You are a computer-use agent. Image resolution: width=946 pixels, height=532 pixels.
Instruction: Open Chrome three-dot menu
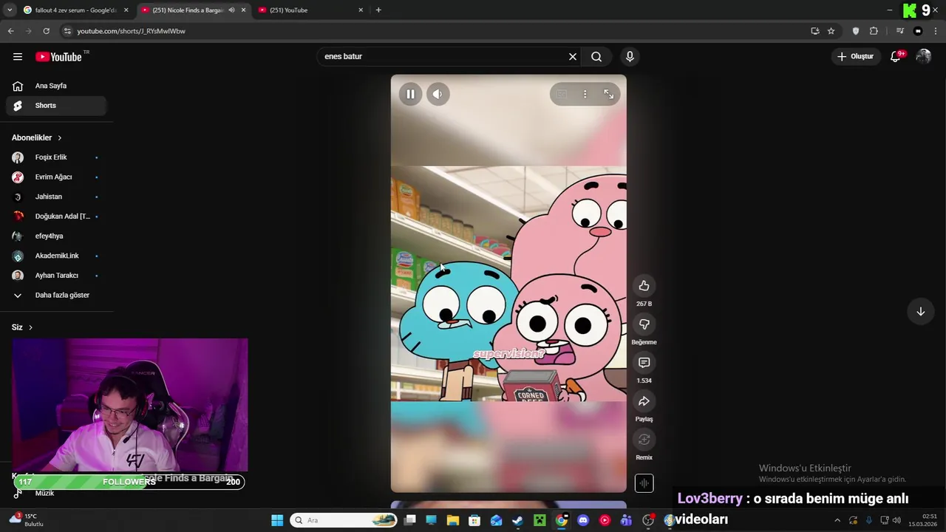click(935, 31)
